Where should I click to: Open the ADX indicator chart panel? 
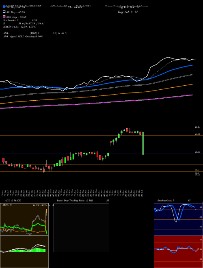(24, 219)
